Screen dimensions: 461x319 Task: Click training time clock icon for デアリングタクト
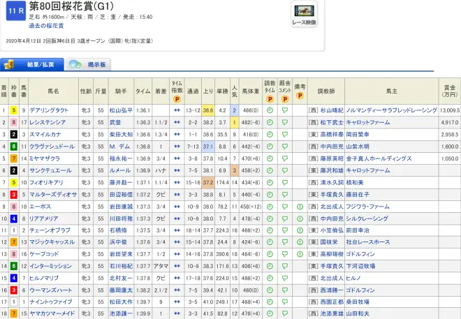pyautogui.click(x=270, y=110)
